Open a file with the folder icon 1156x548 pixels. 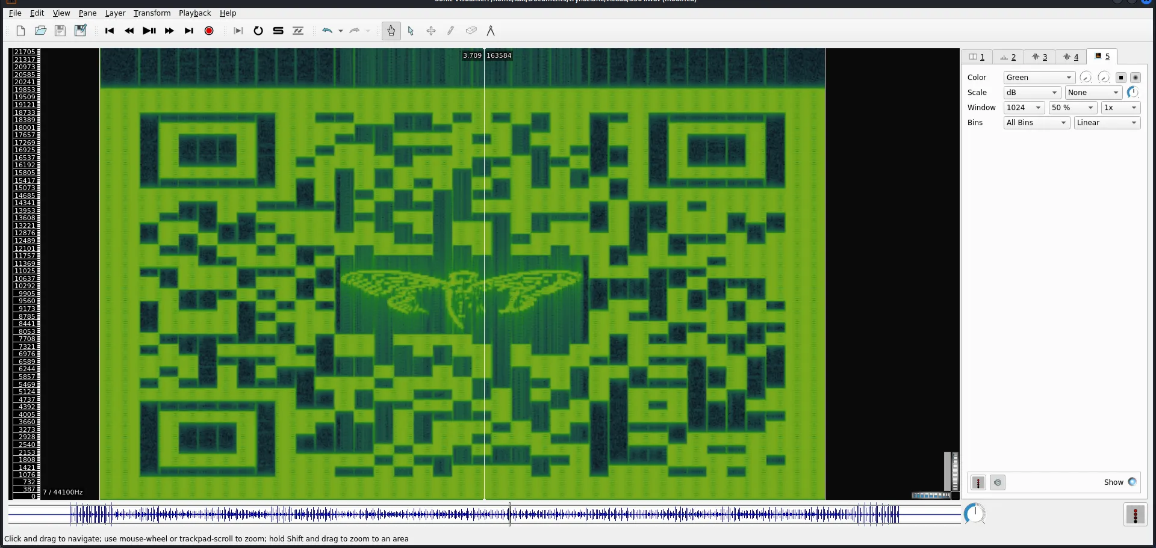40,31
